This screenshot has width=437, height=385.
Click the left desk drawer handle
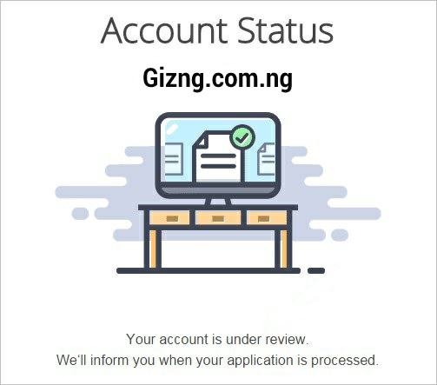pyautogui.click(x=172, y=218)
